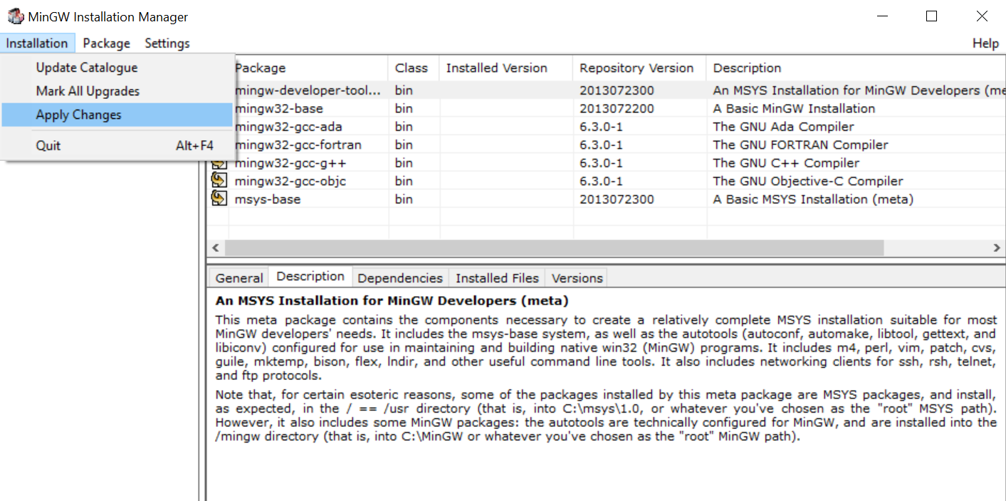Open the Package menu
Screen dimensions: 1006x501
(x=106, y=43)
